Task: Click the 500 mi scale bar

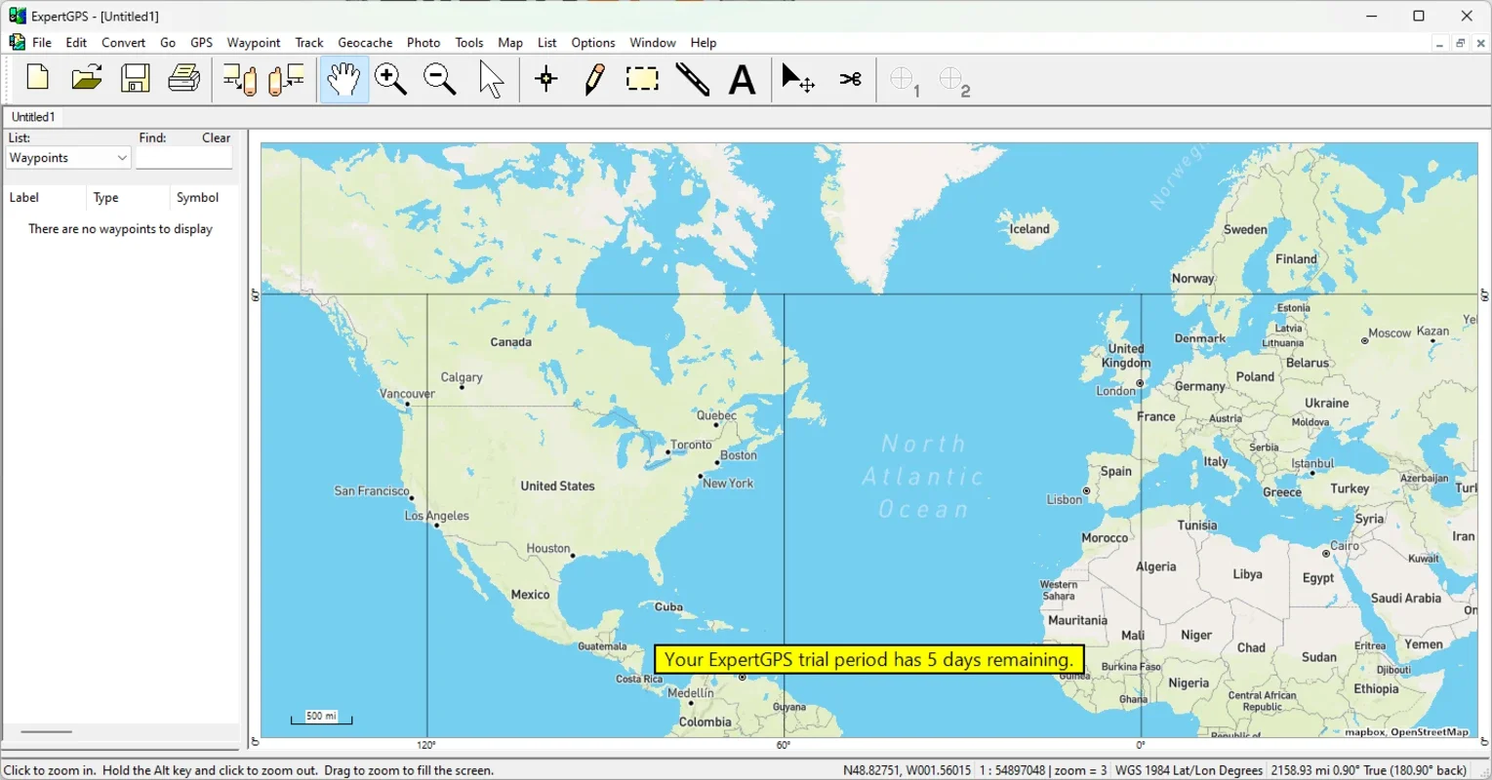Action: click(321, 718)
